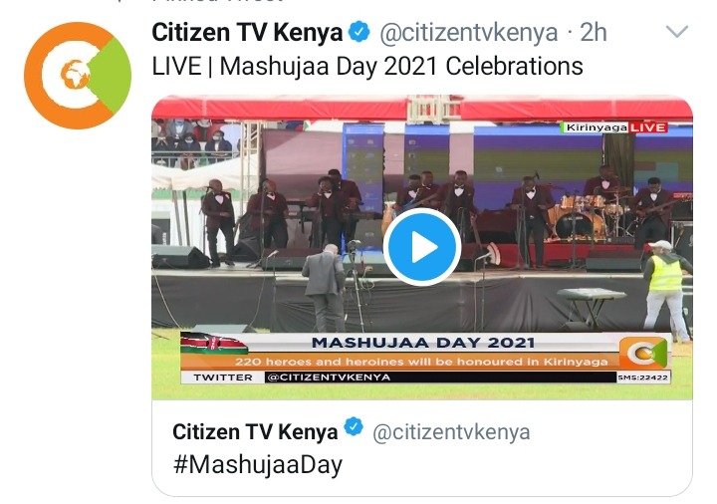Click the LIVE Mashujaa Day 2021 Celebrations text
Image resolution: width=717 pixels, height=504 pixels.
point(367,66)
